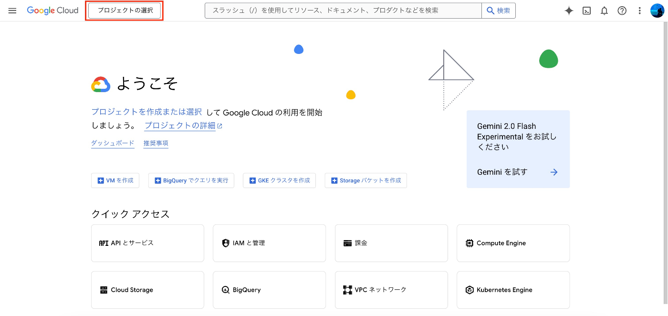Click the Google Cloud logo
Image resolution: width=668 pixels, height=316 pixels.
point(52,11)
